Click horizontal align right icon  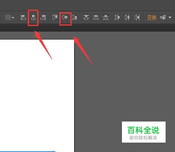[x=43, y=17]
